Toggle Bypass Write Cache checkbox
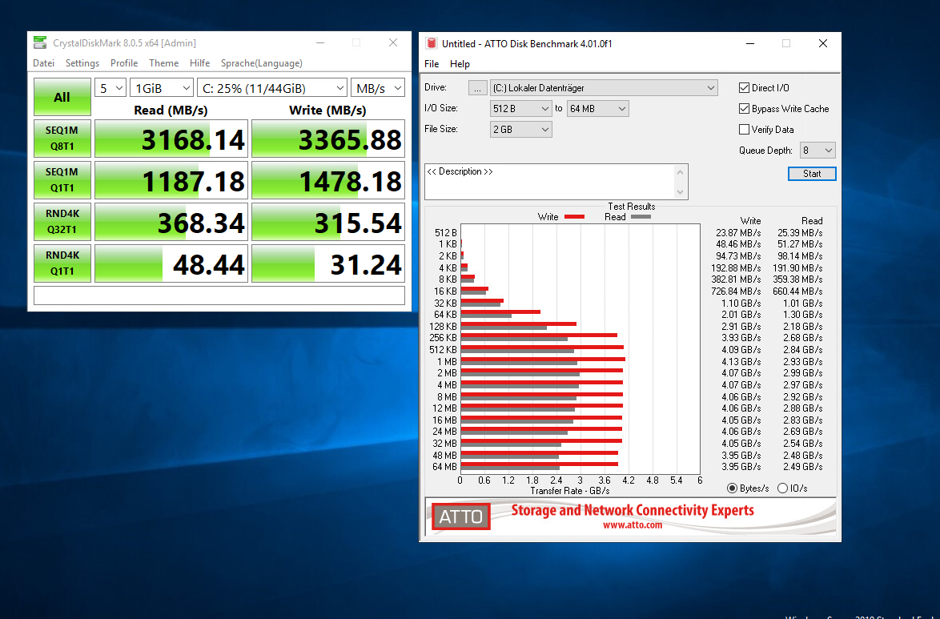The width and height of the screenshot is (940, 619). coord(744,109)
